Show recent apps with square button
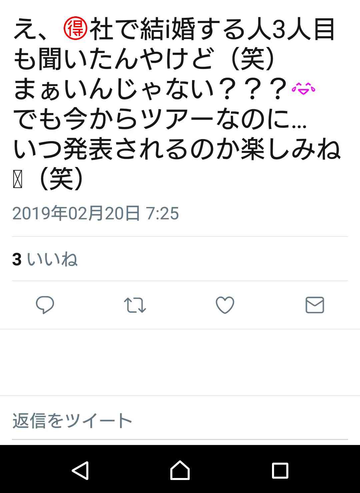The image size is (360, 493). [280, 471]
